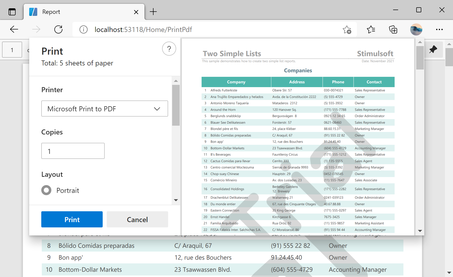Click the address bar URL
Screen dimensions: 453x277
pyautogui.click(x=143, y=29)
